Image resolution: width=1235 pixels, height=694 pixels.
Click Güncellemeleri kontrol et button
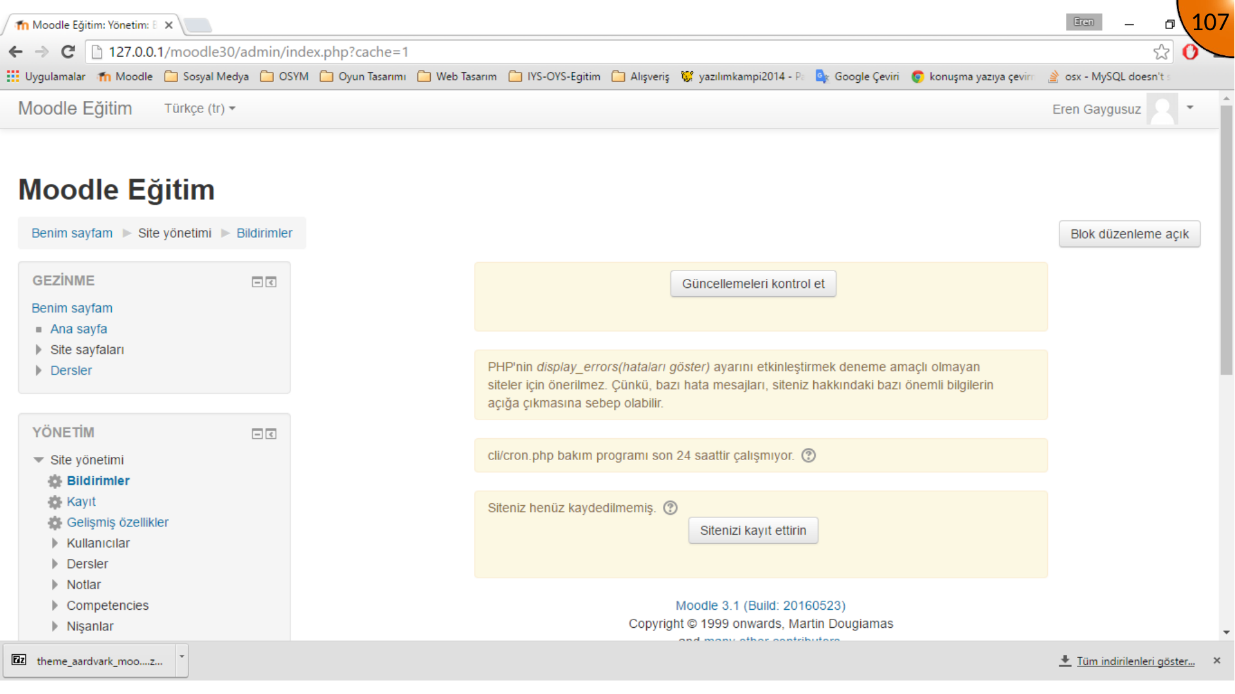coord(753,284)
